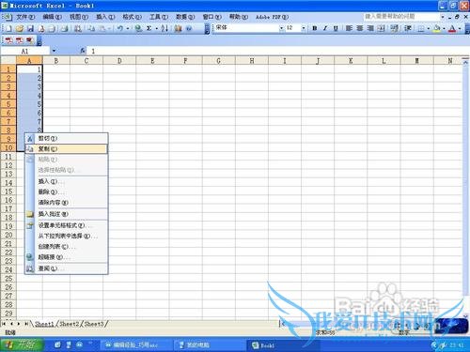
Task: Open the Undo history dropdown arrow
Action: [128, 28]
